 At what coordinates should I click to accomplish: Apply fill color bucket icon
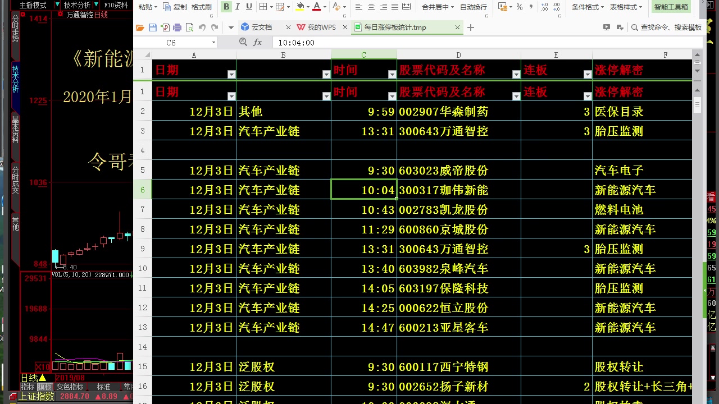300,7
